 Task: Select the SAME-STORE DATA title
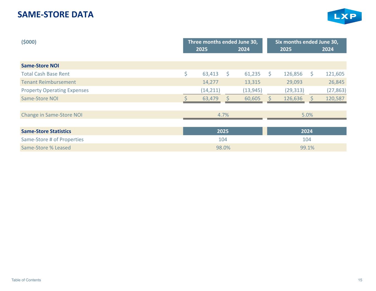[55, 15]
